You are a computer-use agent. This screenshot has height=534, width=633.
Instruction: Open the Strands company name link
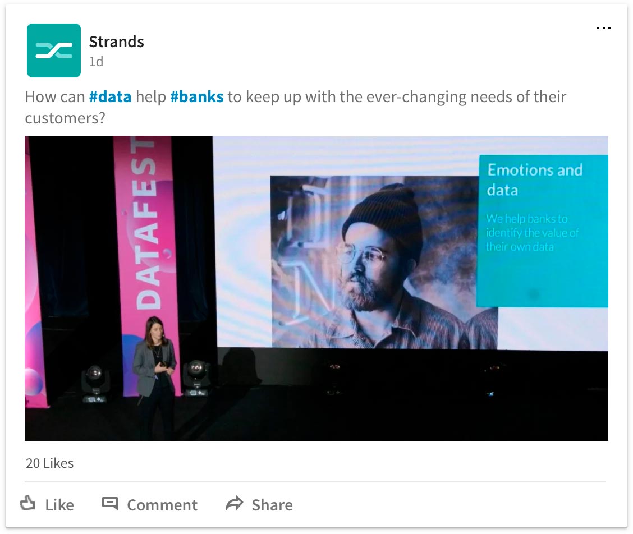tap(116, 42)
